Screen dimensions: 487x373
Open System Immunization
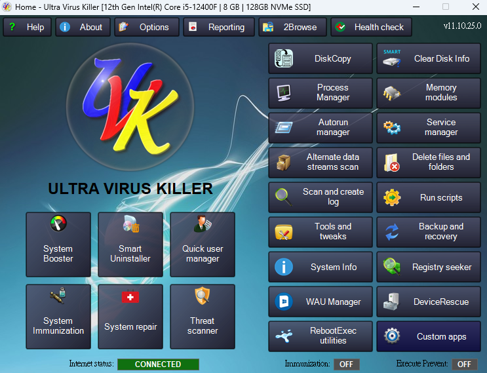coord(58,317)
